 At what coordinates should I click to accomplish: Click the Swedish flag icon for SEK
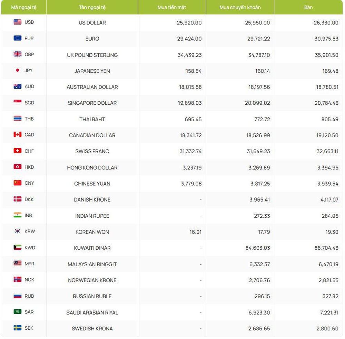point(17,328)
